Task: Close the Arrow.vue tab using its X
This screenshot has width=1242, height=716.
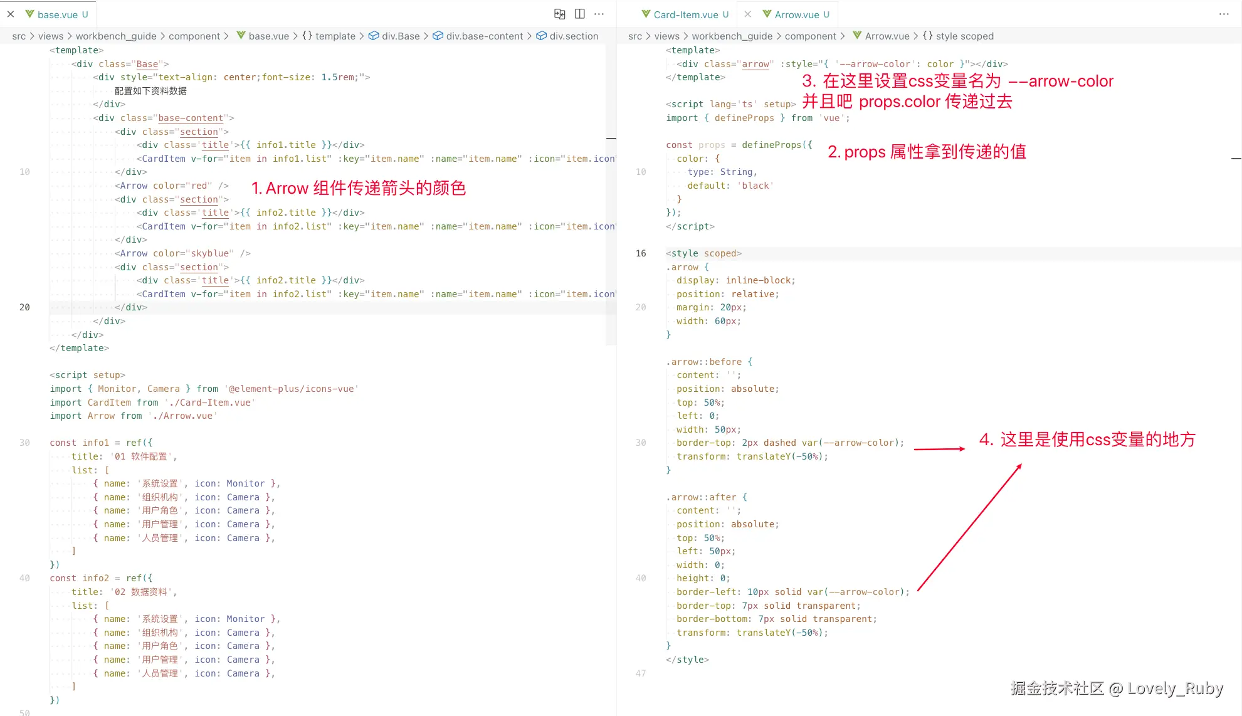Action: pyautogui.click(x=748, y=14)
